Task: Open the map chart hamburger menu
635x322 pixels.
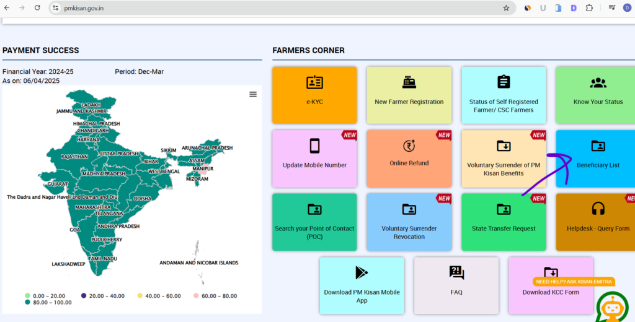Action: [253, 94]
